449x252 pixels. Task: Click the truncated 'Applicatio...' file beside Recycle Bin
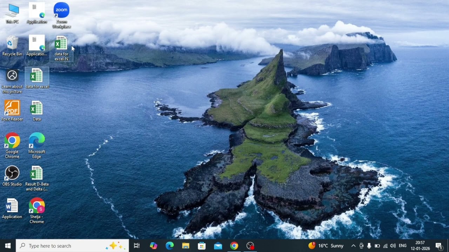(37, 46)
